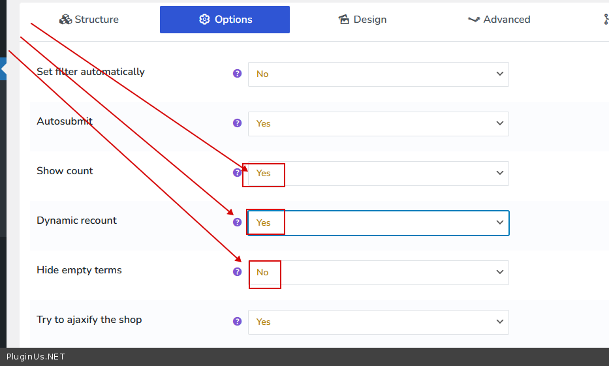Switch to the Structure tab

point(89,20)
